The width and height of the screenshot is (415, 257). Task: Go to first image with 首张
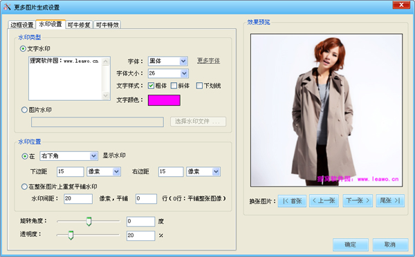point(292,201)
